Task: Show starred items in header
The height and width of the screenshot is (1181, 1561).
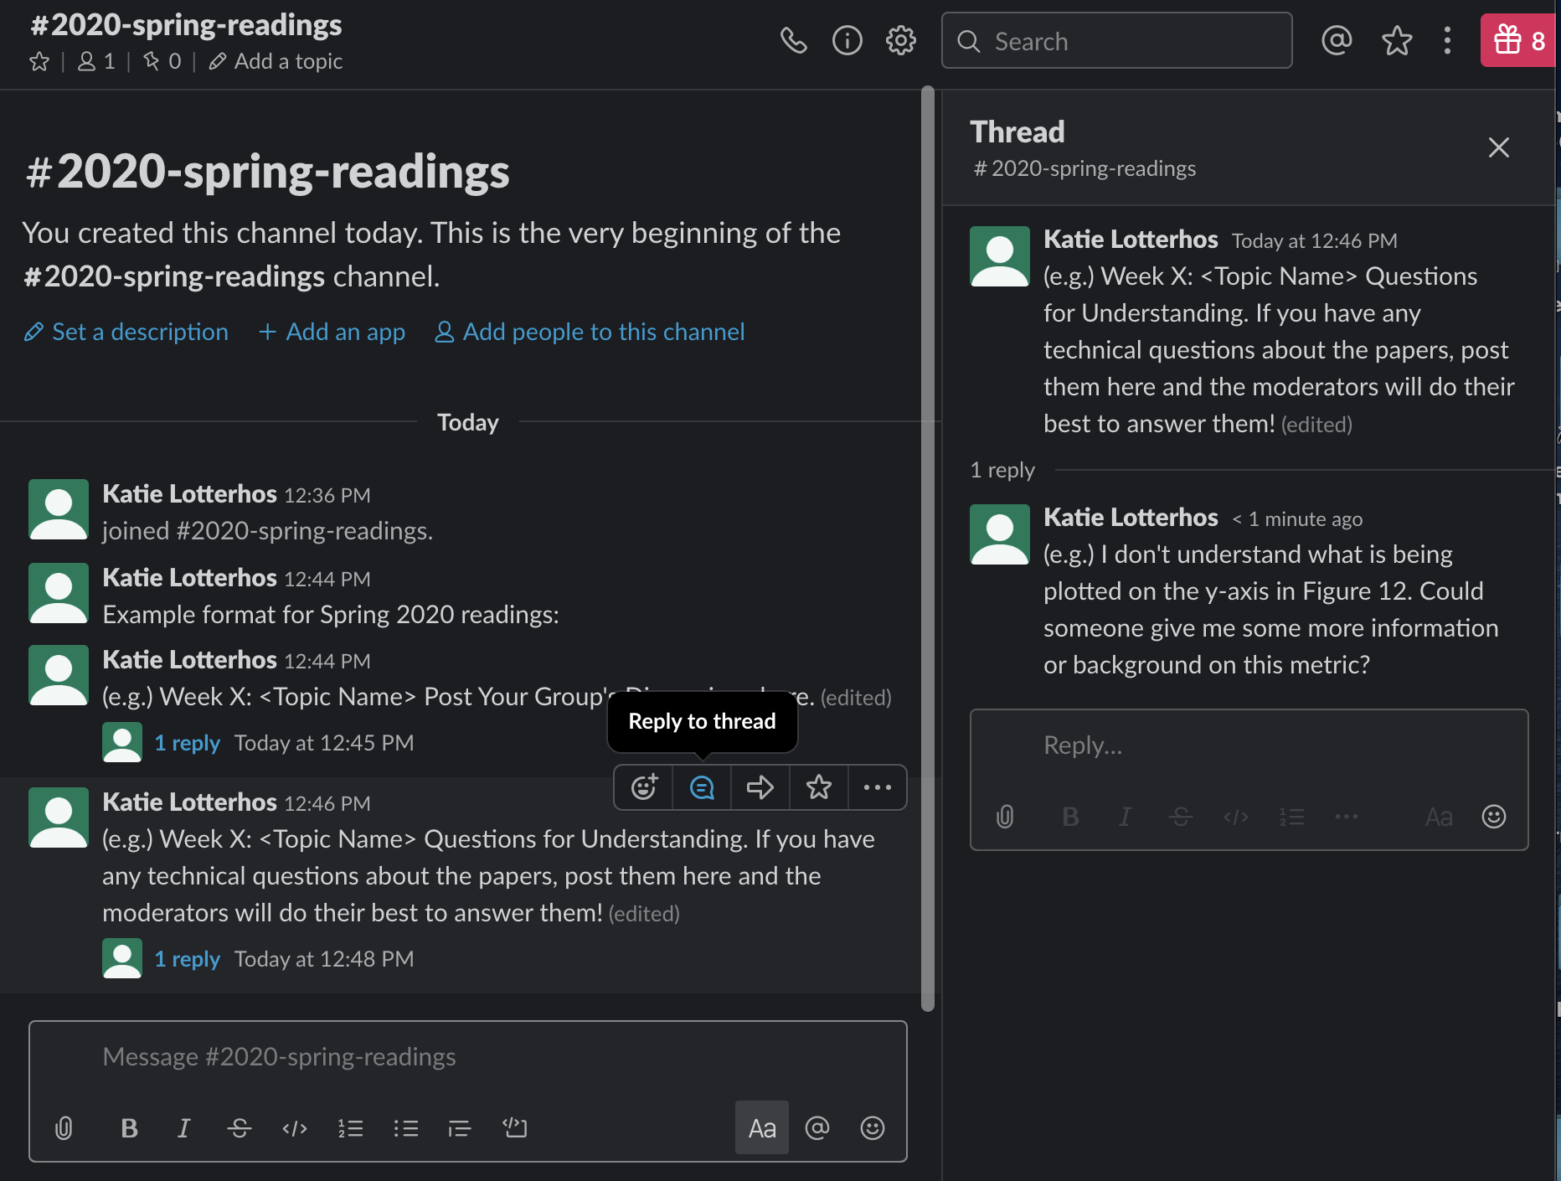Action: [x=1397, y=40]
